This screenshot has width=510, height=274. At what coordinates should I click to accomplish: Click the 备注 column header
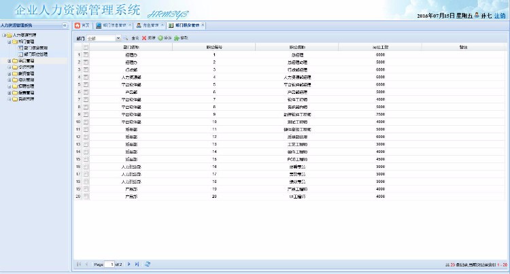coord(463,47)
